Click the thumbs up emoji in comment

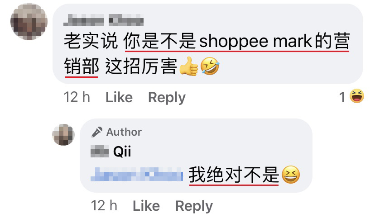click(x=189, y=66)
